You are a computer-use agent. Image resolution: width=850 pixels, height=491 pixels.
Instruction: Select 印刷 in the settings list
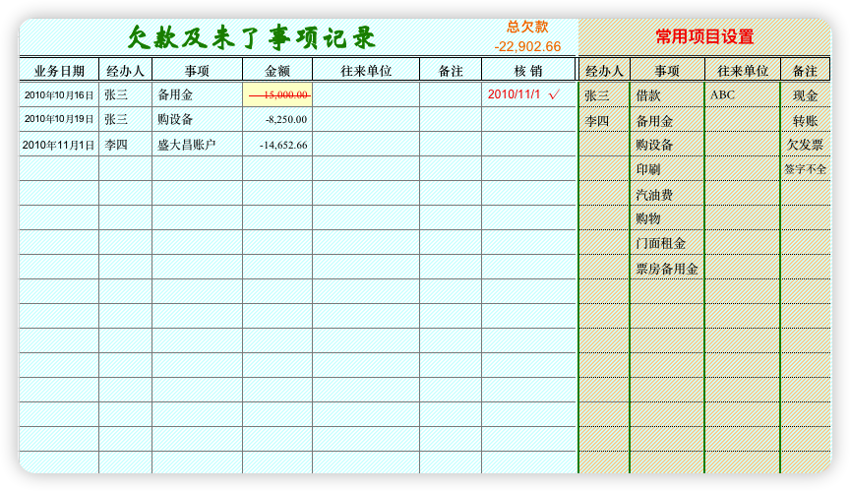(x=667, y=169)
